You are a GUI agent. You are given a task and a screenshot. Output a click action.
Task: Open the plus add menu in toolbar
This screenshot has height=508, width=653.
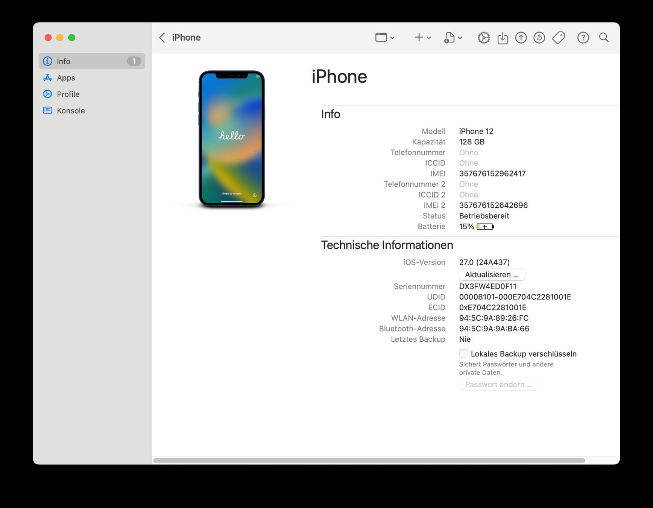click(423, 38)
